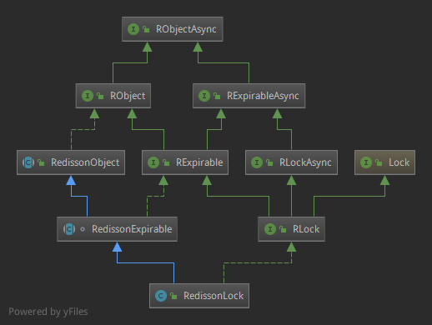This screenshot has width=432, height=325.
Task: Select the RObjectAsync node label
Action: tap(186, 29)
